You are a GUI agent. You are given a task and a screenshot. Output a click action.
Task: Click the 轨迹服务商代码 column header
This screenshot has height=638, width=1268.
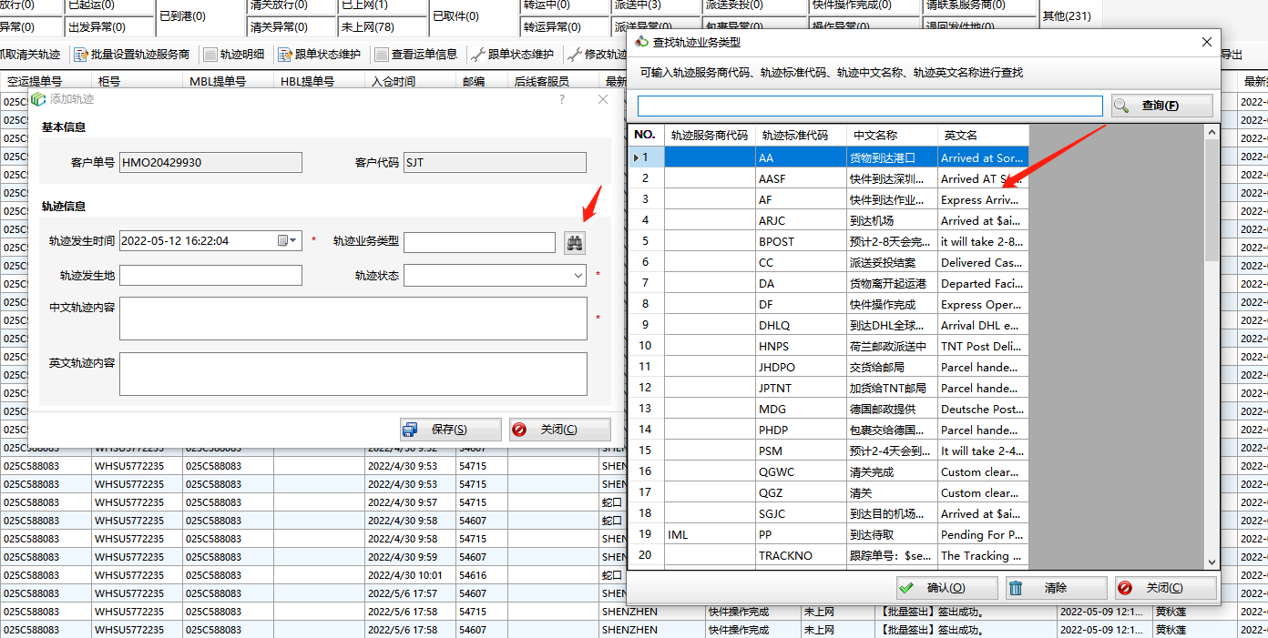click(x=710, y=135)
